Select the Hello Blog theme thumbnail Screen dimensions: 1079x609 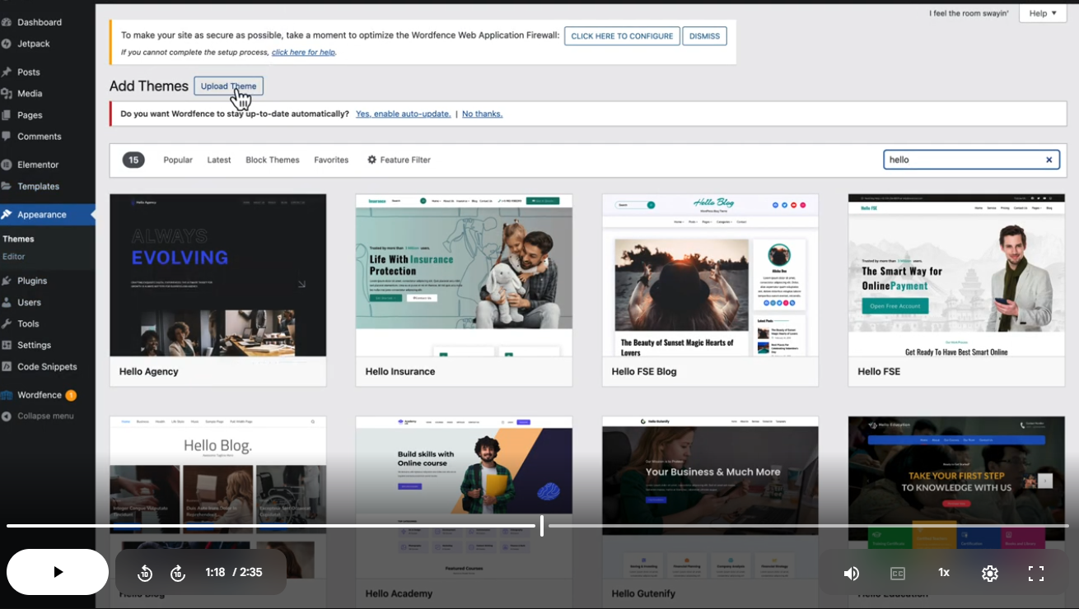pos(218,497)
